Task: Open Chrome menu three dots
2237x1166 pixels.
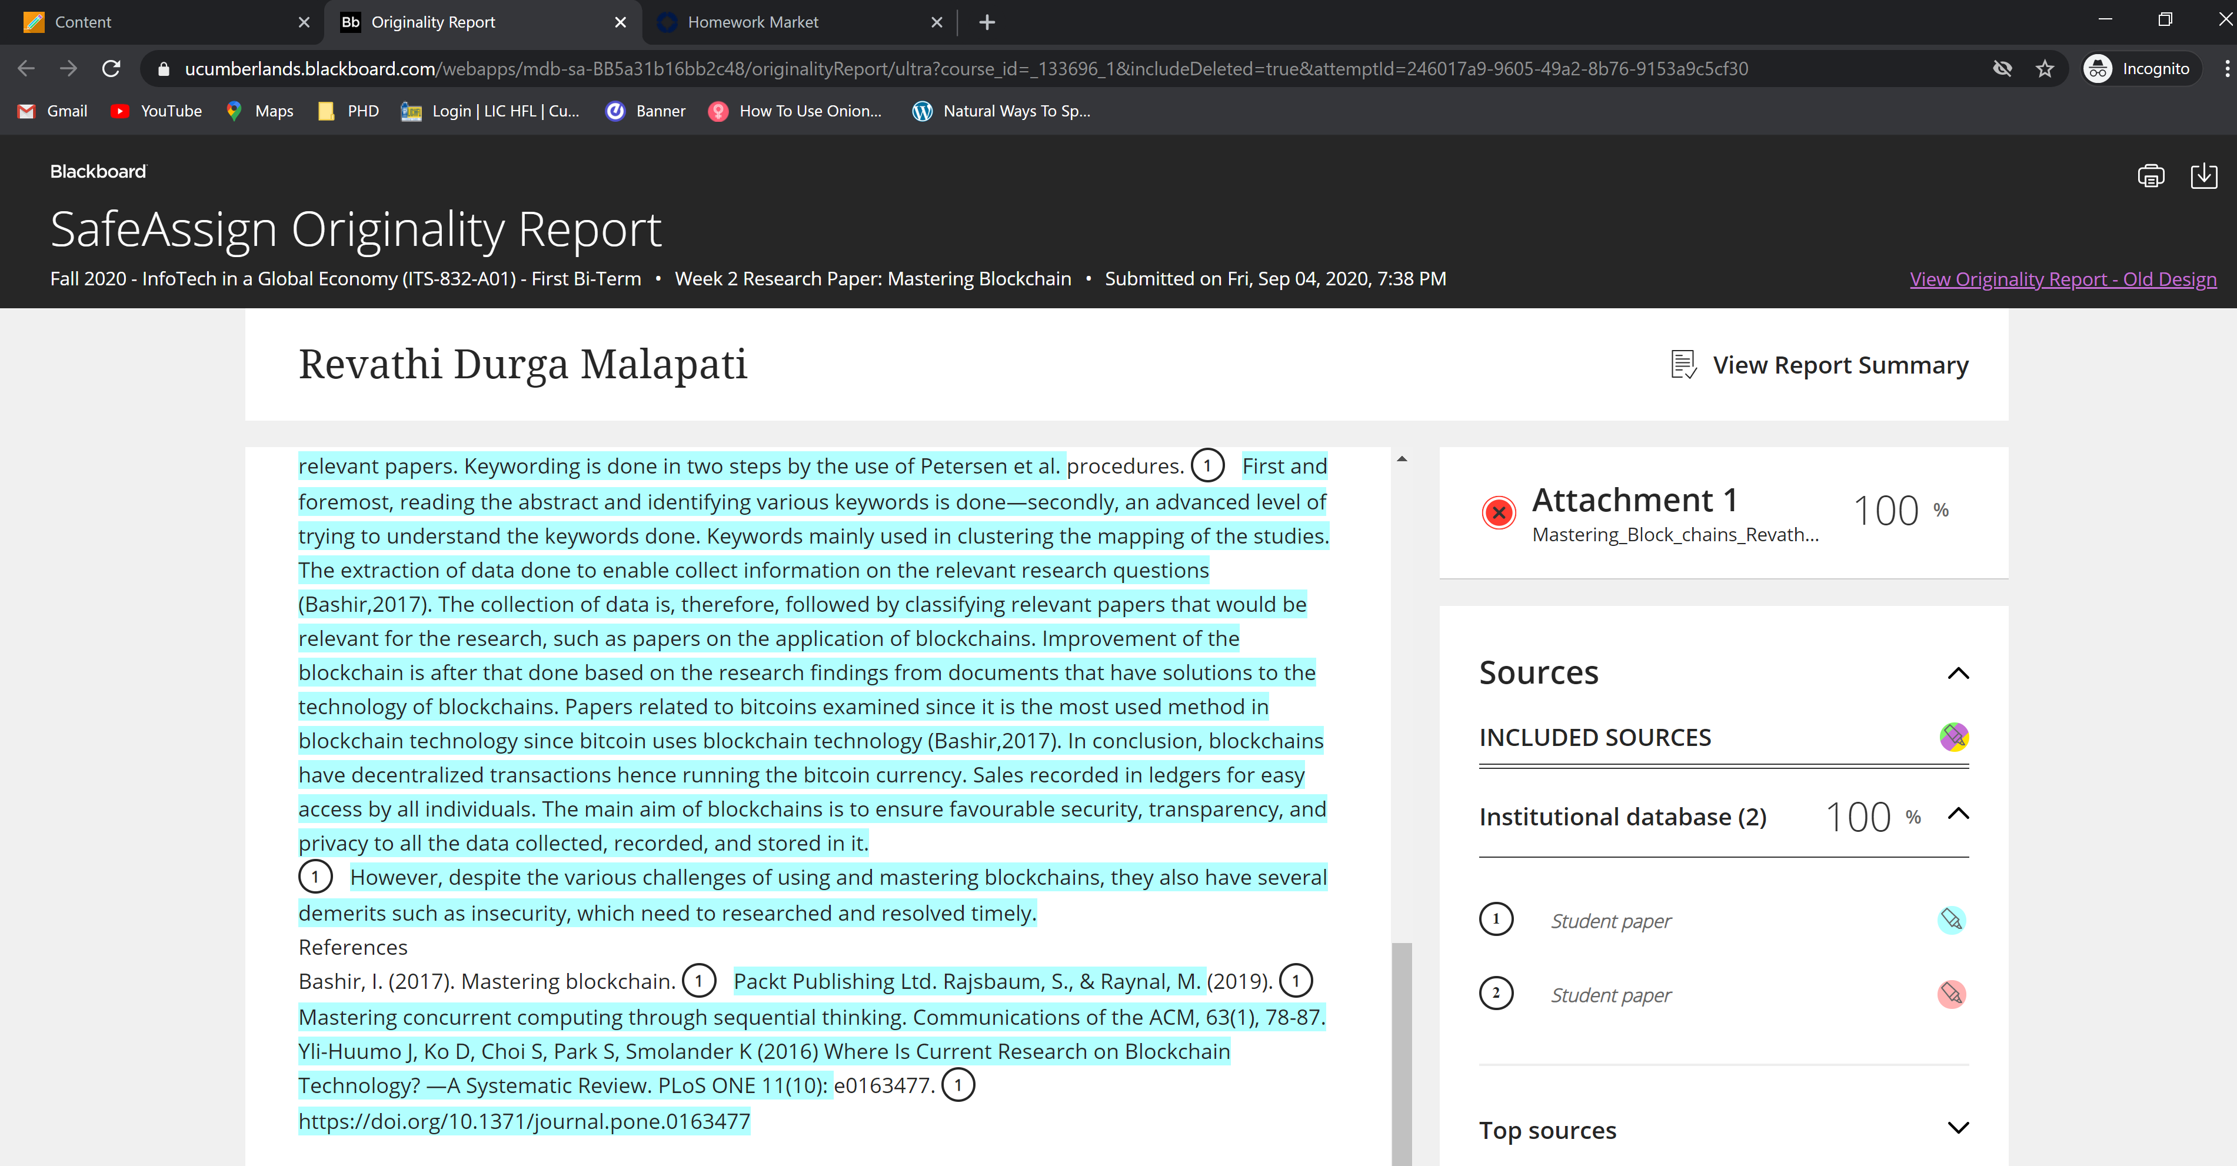Action: (2226, 69)
